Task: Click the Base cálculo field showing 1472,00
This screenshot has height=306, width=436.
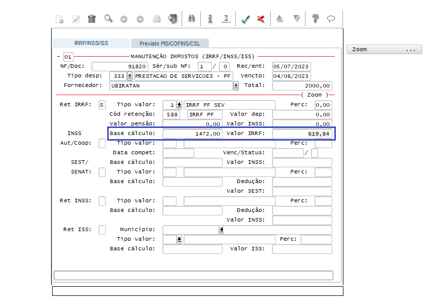Action: (x=192, y=134)
